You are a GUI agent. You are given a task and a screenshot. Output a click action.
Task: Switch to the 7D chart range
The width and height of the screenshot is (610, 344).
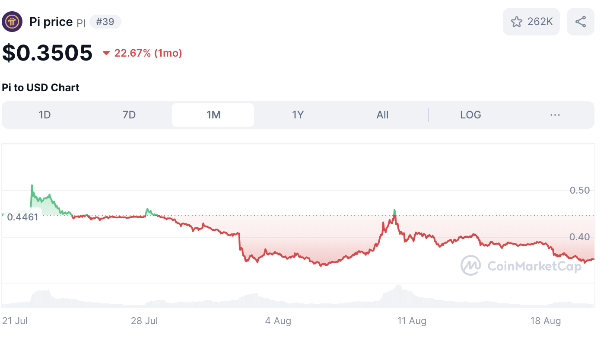(x=129, y=115)
